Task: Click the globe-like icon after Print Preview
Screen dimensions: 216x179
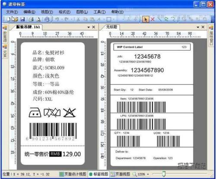Action: 47,19
